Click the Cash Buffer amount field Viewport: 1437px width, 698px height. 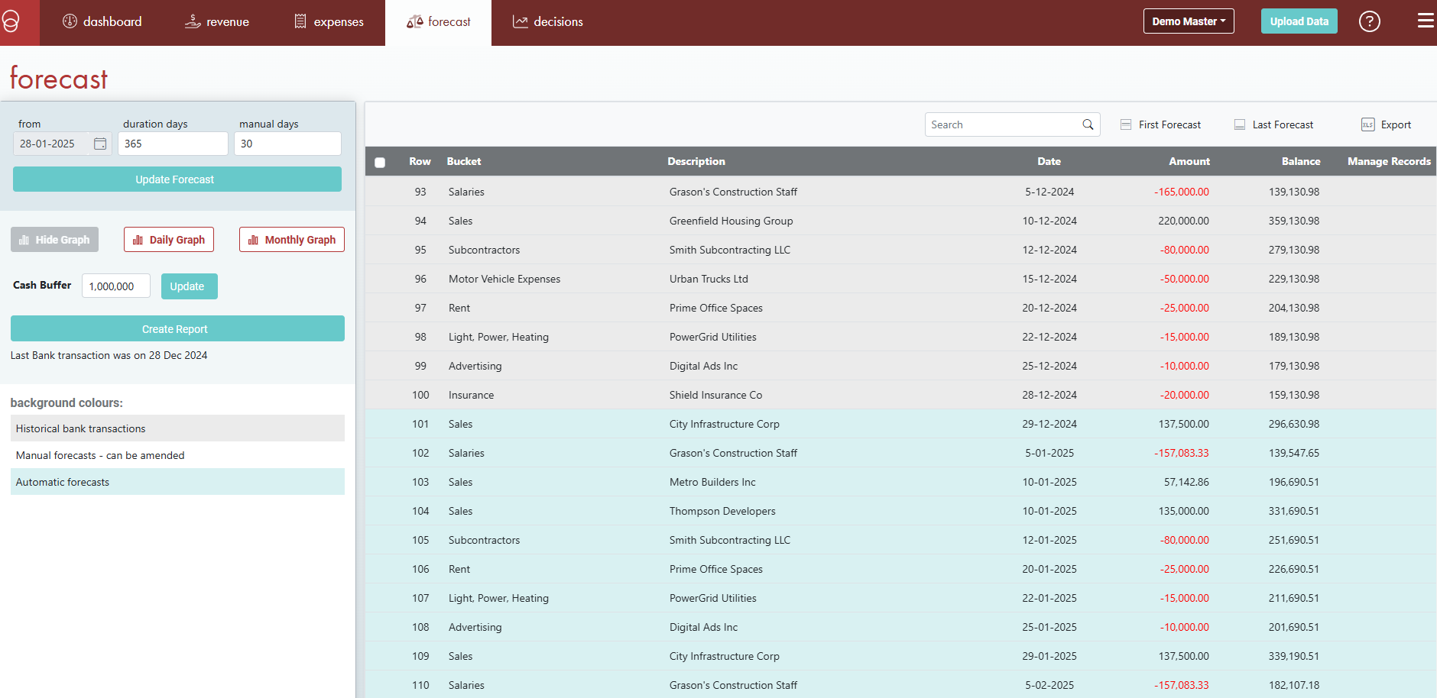(x=115, y=286)
